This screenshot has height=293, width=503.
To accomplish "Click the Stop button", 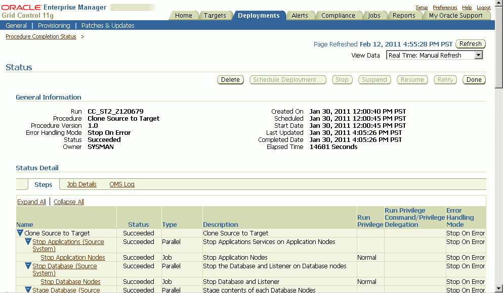I will point(342,80).
